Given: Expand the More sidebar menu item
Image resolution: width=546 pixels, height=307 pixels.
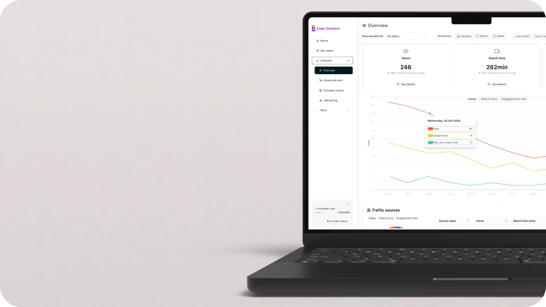Looking at the screenshot, I should click(x=332, y=110).
